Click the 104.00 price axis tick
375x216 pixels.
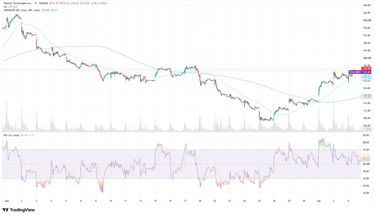(x=367, y=126)
